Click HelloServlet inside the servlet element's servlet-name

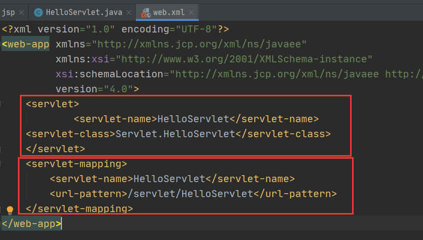193,119
